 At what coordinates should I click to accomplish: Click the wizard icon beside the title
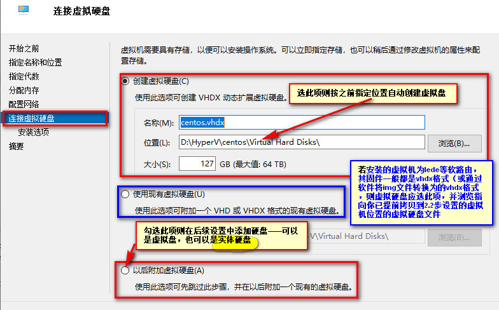(x=24, y=10)
